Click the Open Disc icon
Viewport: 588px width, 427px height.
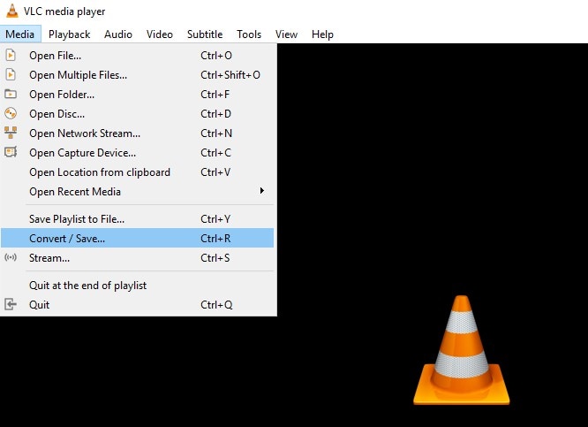[x=11, y=113]
